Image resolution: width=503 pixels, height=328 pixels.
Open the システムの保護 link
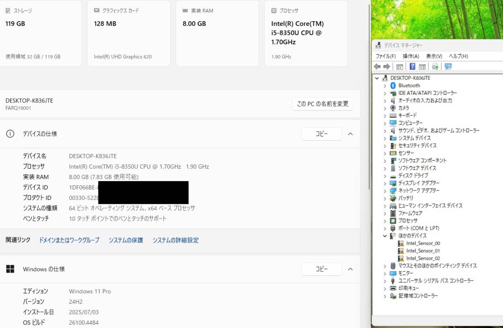pos(126,240)
